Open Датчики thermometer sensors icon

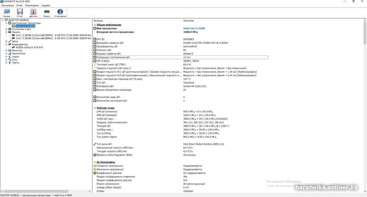pos(33,12)
